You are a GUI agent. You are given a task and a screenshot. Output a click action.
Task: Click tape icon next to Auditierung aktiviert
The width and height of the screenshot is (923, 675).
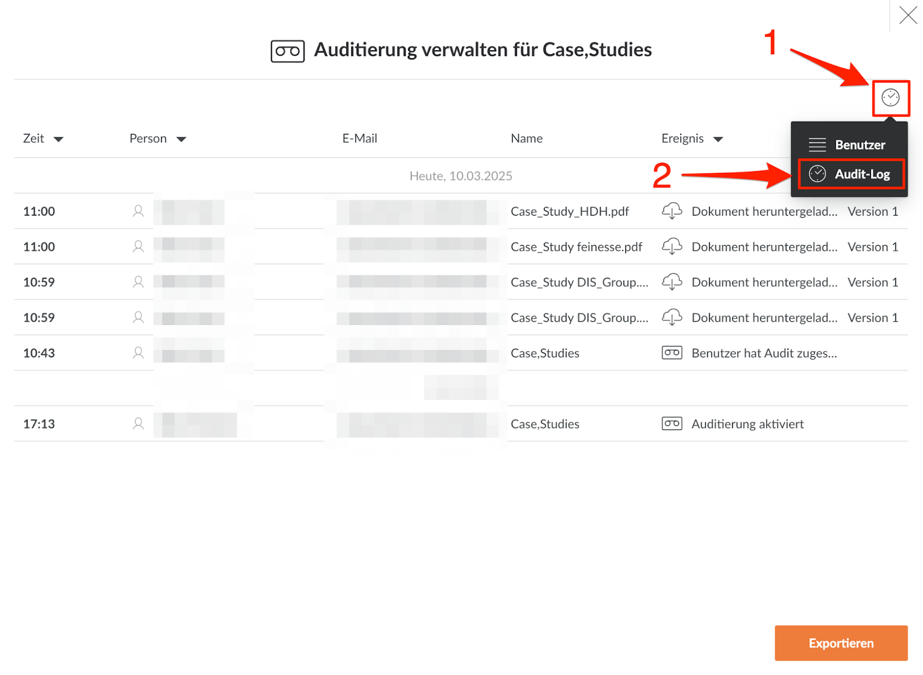(671, 424)
